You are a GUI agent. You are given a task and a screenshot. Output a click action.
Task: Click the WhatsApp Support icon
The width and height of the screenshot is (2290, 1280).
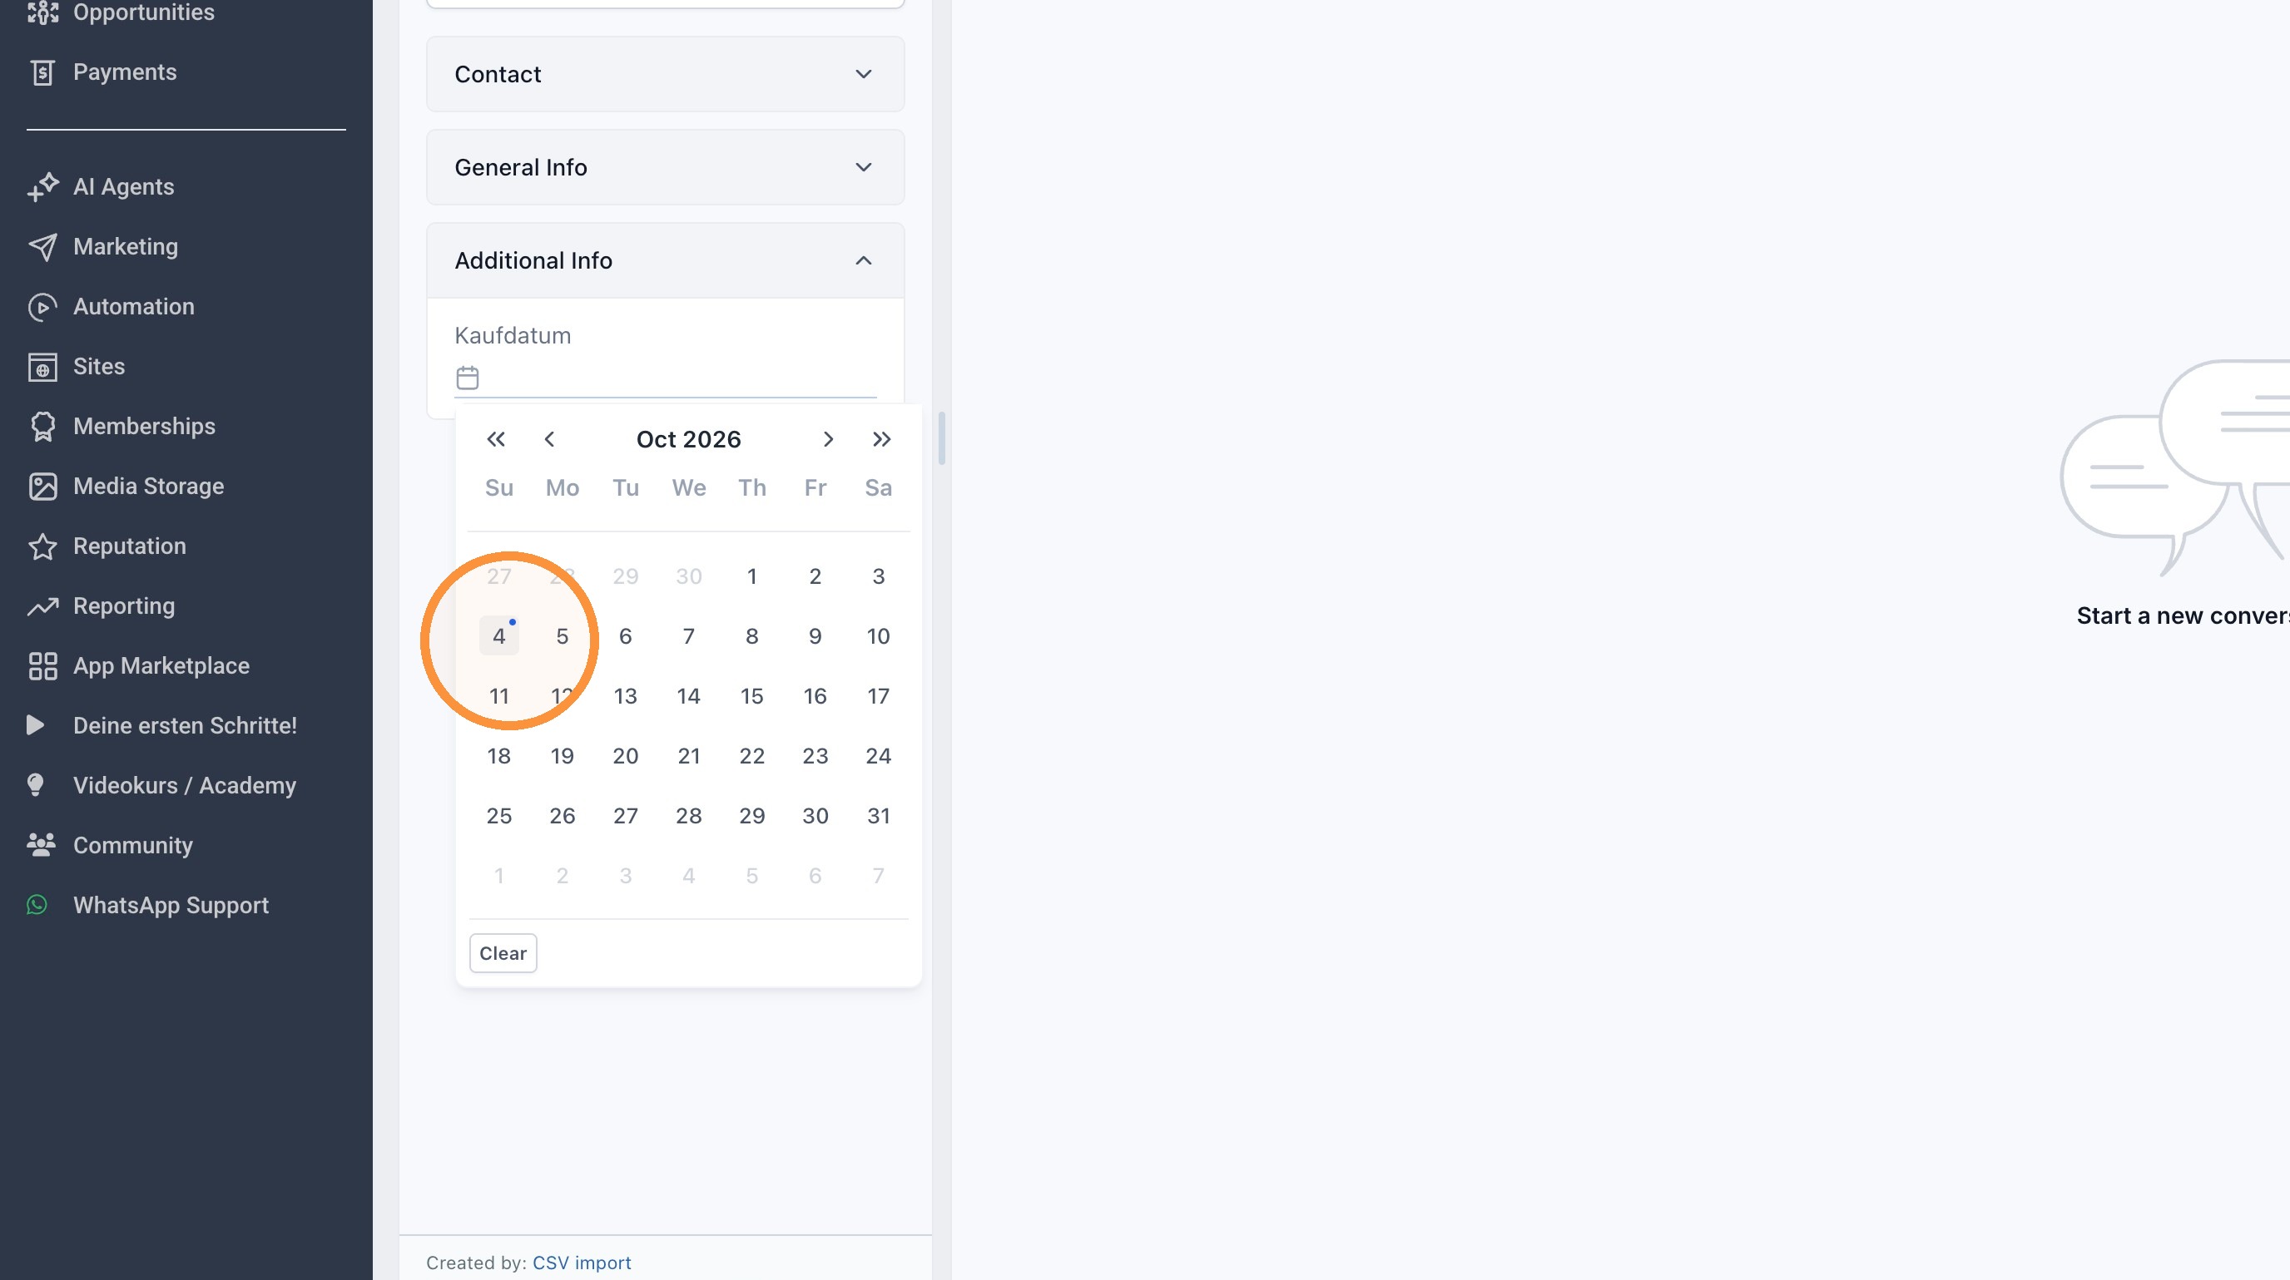coord(37,905)
